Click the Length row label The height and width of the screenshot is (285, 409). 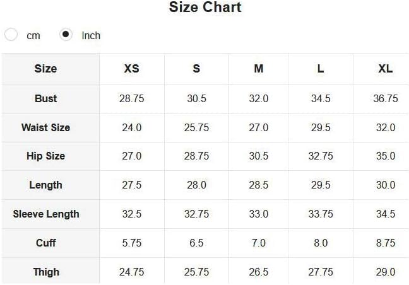coord(45,185)
